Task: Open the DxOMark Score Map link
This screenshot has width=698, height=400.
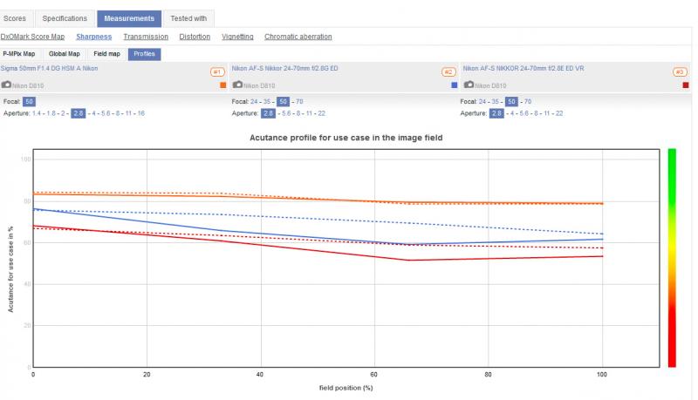Action: (32, 37)
